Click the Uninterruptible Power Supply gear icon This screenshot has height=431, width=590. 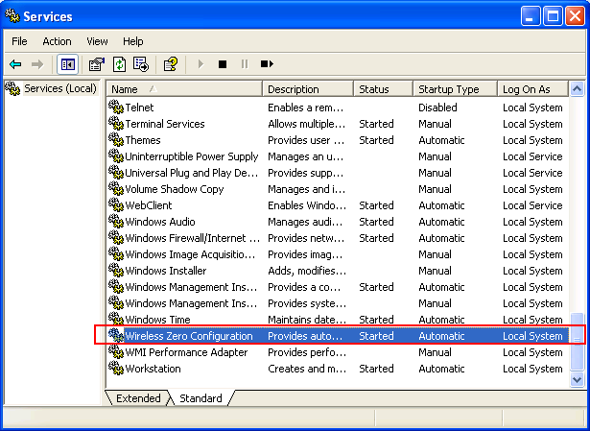point(116,156)
